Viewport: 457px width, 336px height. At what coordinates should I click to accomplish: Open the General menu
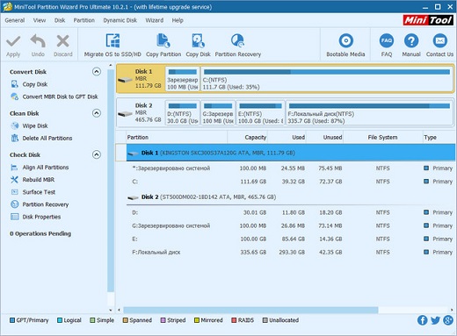coord(15,20)
